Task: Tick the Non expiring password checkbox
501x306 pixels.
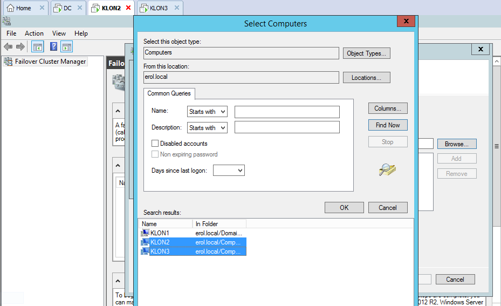Action: [155, 154]
